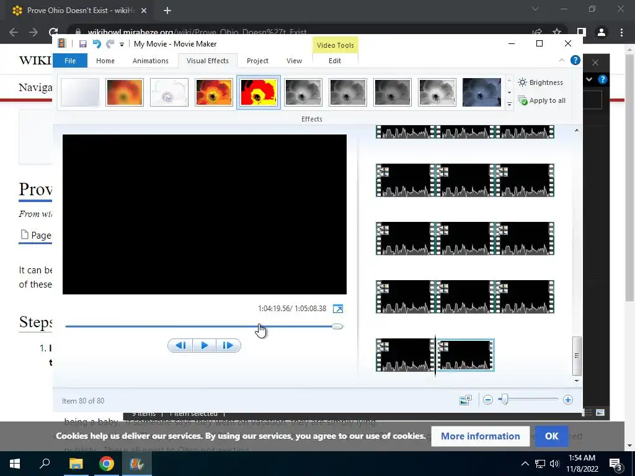635x476 pixels.
Task: Open the Movie Maker app icon menu
Action: pyautogui.click(x=62, y=44)
